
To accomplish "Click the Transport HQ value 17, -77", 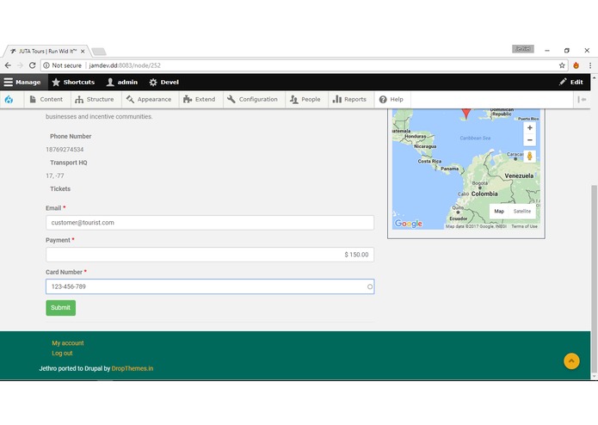I will pyautogui.click(x=55, y=176).
